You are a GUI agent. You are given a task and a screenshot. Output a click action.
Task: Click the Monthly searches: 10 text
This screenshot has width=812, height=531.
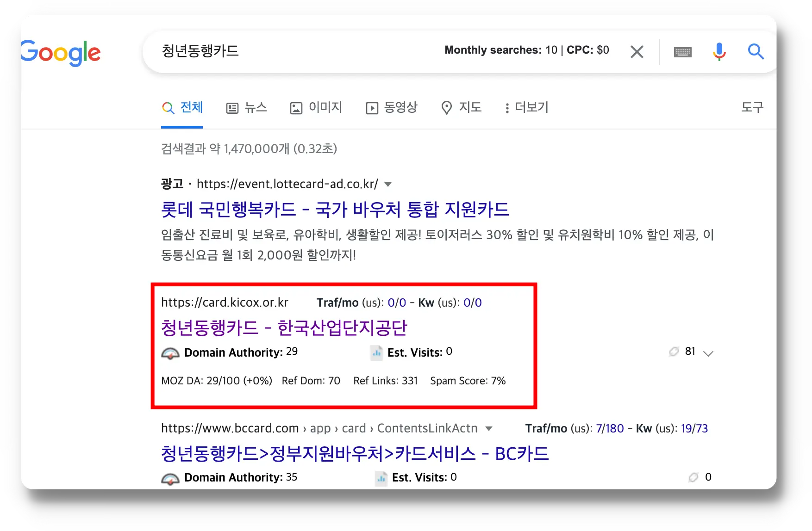(501, 50)
